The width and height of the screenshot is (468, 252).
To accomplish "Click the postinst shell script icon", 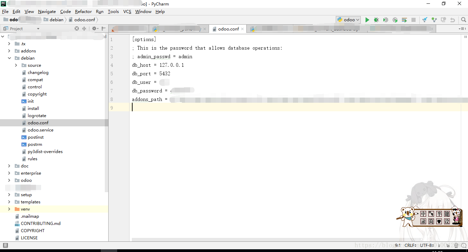I will coord(24,137).
